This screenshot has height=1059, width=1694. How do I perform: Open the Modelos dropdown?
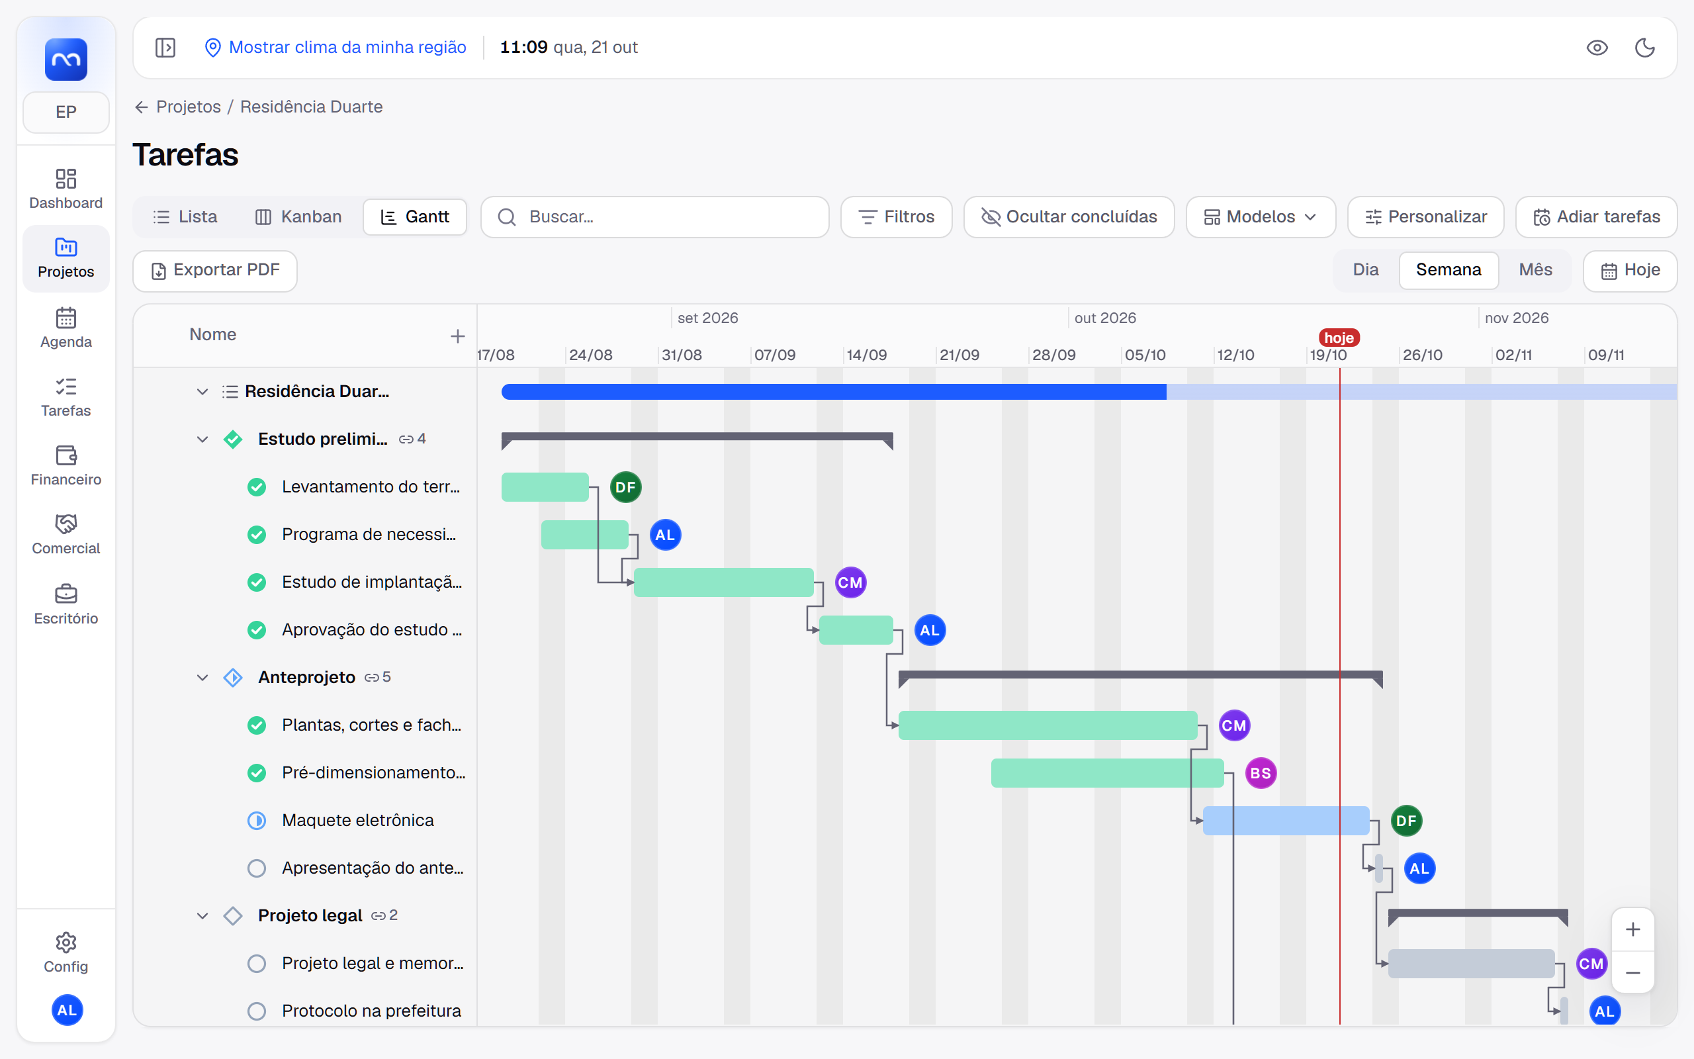coord(1261,217)
